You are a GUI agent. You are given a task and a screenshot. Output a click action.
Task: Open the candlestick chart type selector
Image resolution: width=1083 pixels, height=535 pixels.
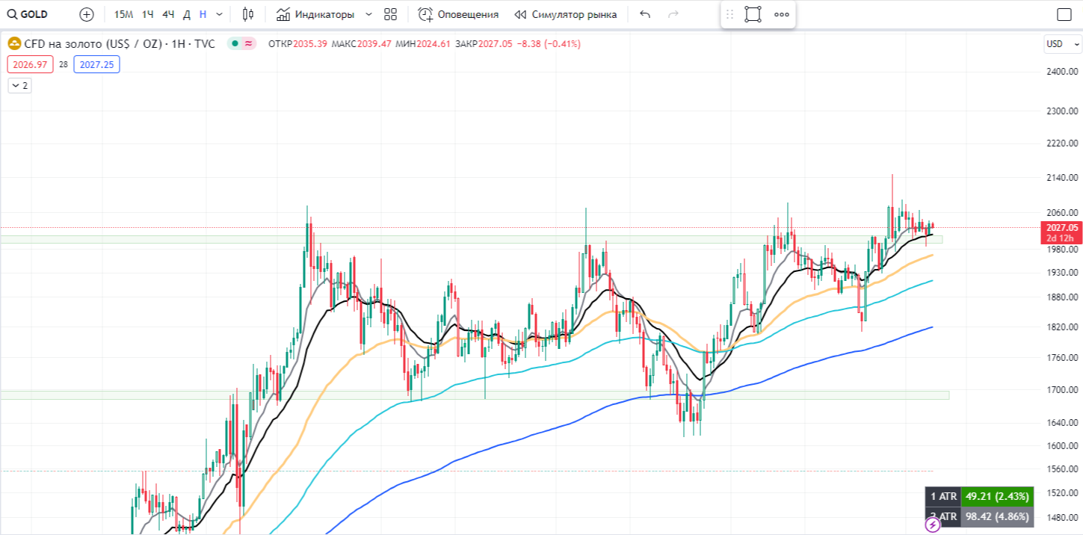tap(248, 14)
